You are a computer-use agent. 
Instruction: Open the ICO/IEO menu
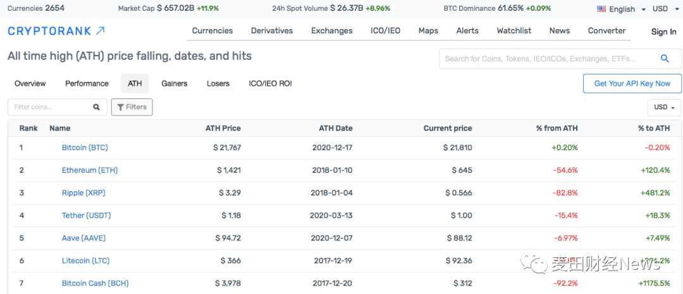point(386,31)
